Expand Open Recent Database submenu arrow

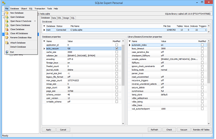tap(35, 21)
